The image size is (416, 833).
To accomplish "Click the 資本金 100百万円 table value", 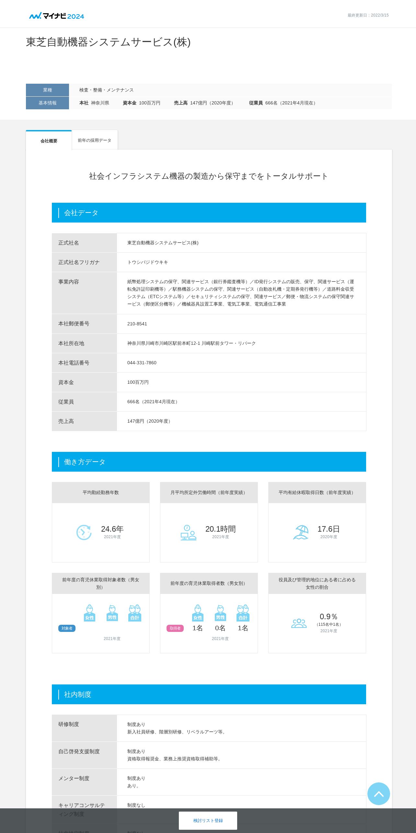I will click(138, 382).
